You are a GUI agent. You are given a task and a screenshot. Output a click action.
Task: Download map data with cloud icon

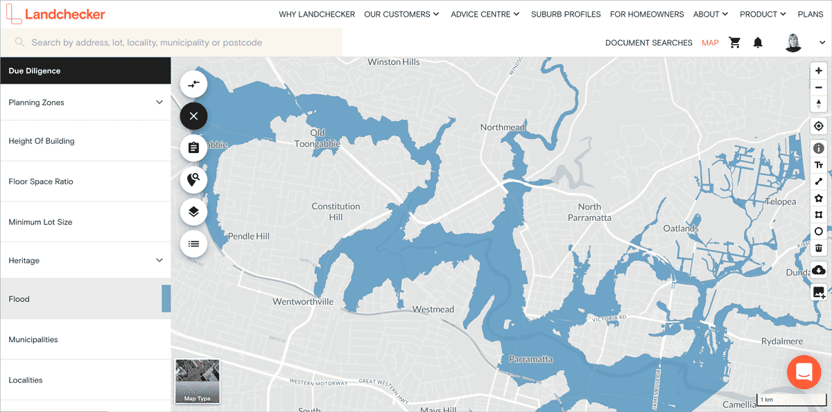coord(819,270)
